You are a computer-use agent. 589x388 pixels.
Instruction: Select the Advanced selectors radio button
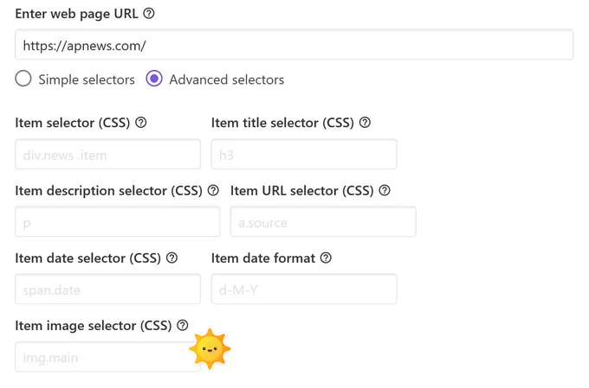(x=154, y=79)
